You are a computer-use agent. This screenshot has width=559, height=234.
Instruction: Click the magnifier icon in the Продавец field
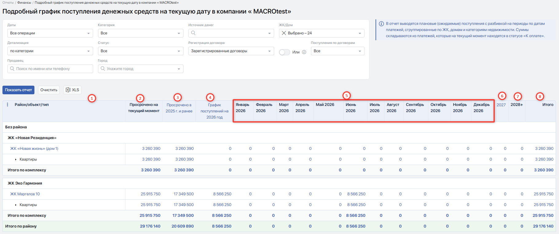click(12, 69)
